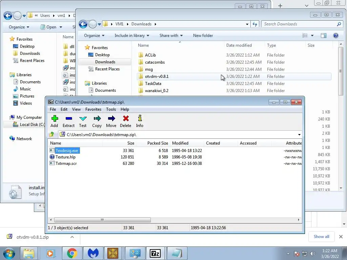This screenshot has height=260, width=347.
Task: Select Network in the back Explorer window
Action: 24,138
